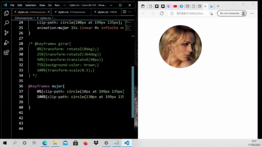Open the Edit menu
This screenshot has height=147, width=262.
pos(20,5)
